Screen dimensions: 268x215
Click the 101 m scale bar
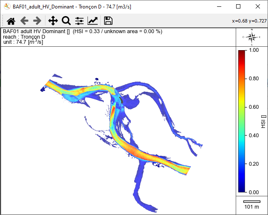(x=251, y=201)
